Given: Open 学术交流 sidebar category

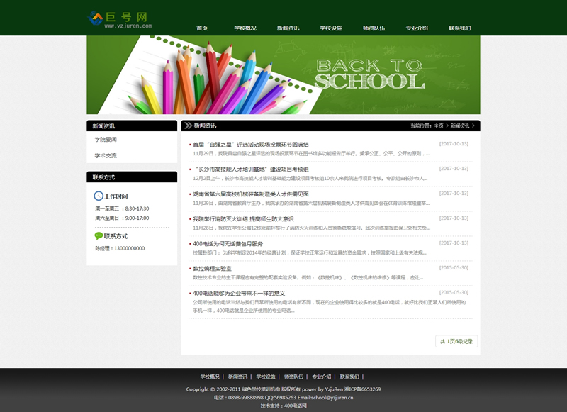Looking at the screenshot, I should coord(106,156).
